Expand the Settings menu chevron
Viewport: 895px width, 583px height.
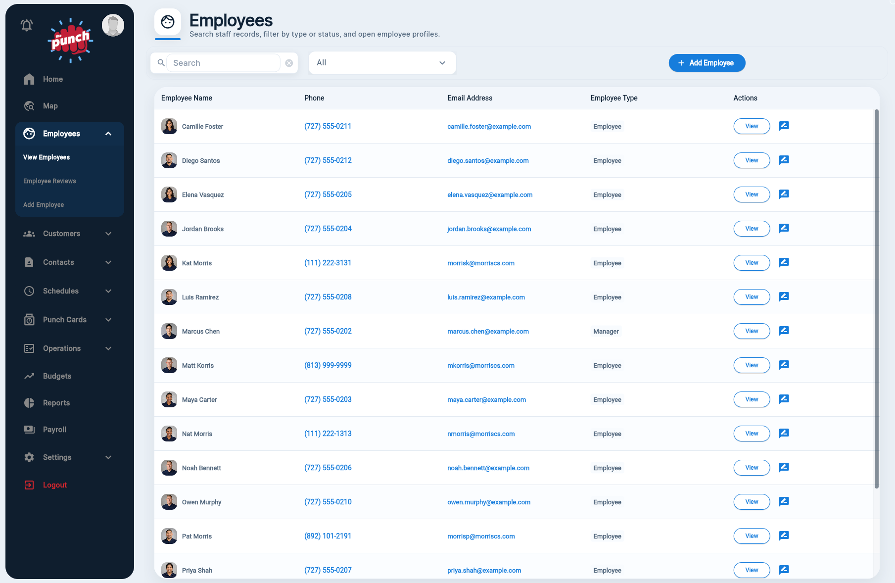[x=108, y=457]
